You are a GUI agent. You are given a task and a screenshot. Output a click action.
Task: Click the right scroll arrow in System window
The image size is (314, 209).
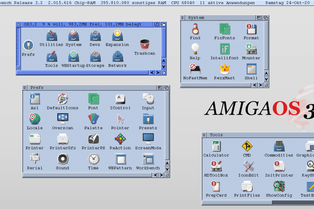pyautogui.click(x=260, y=85)
